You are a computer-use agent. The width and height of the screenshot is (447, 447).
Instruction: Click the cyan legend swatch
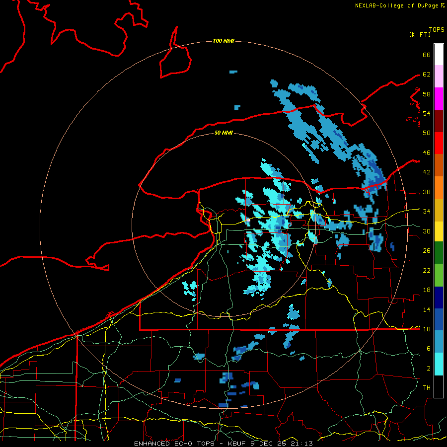(439, 364)
